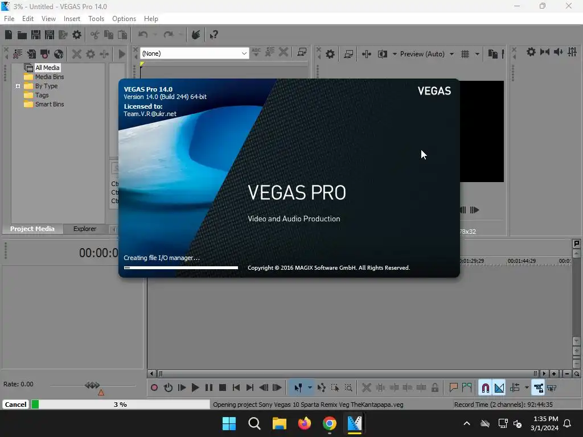Click the Save As floppy disk icon
This screenshot has width=583, height=437.
click(x=50, y=35)
